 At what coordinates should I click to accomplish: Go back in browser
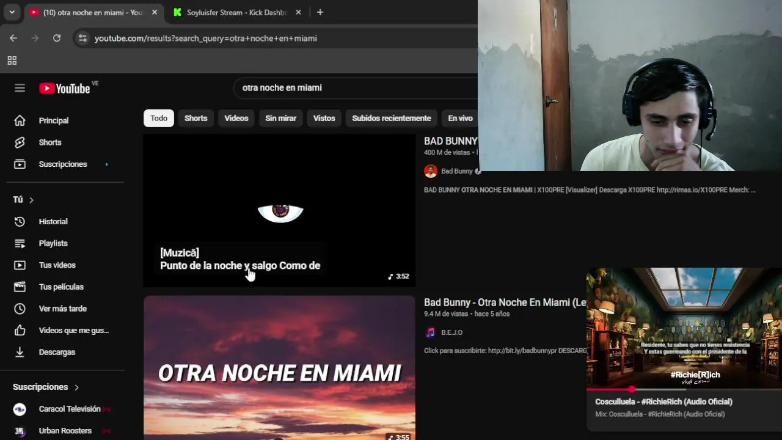click(13, 38)
